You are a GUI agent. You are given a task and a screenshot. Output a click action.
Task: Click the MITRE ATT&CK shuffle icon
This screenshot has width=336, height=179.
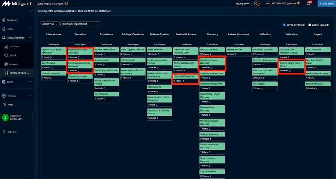[6, 73]
